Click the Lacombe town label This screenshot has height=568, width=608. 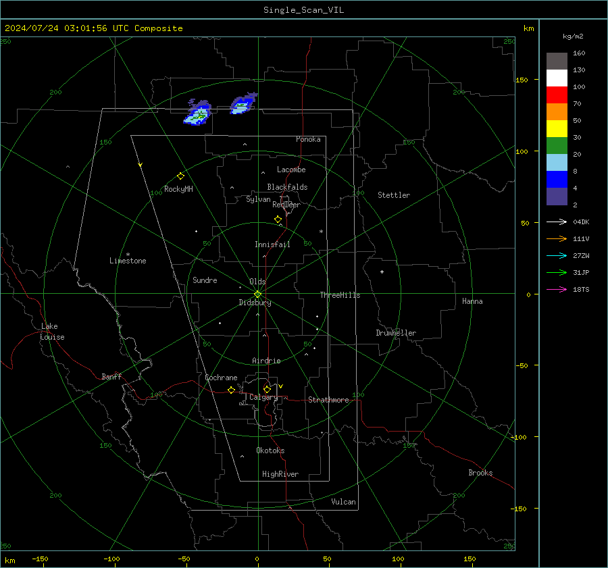[x=291, y=170]
